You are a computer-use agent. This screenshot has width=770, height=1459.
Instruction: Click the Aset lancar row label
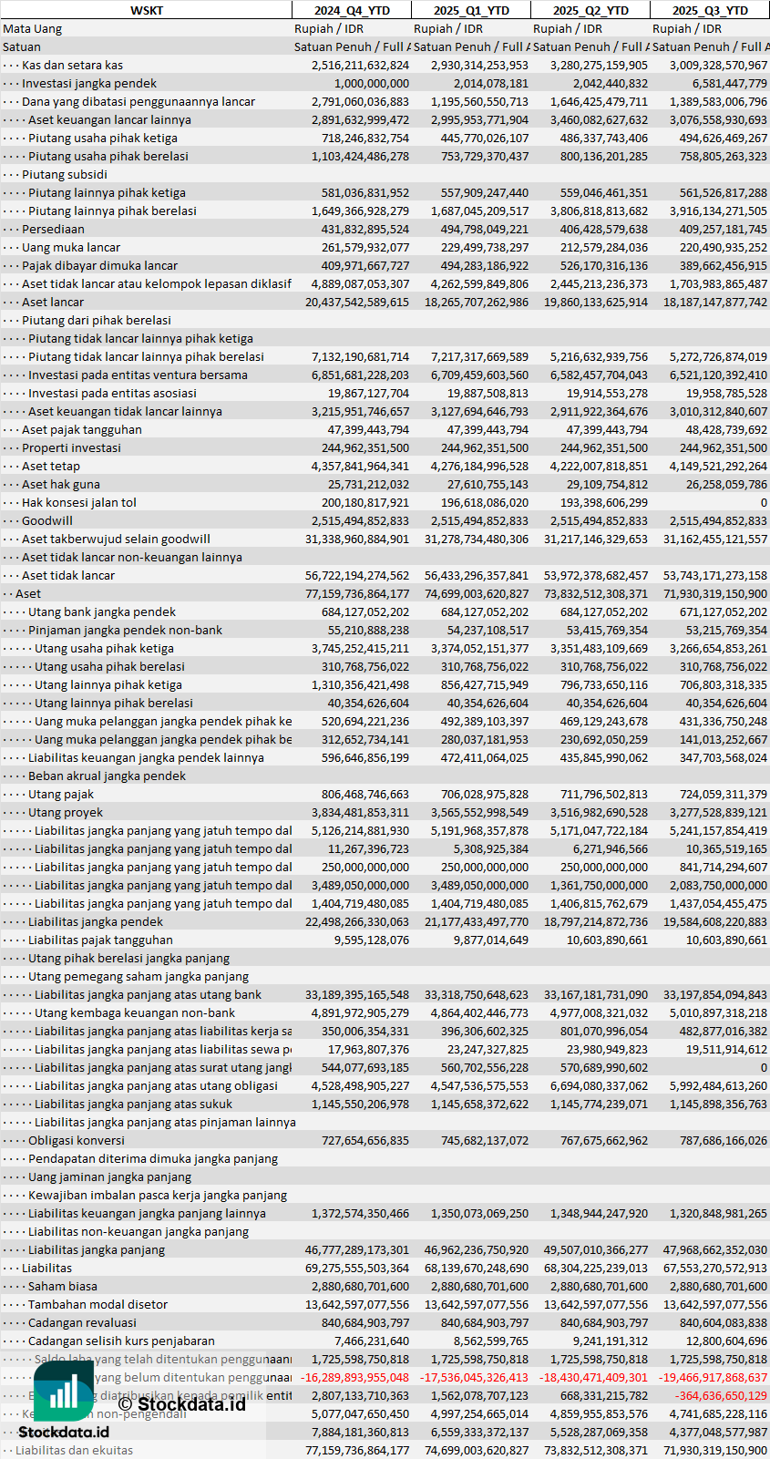53,302
